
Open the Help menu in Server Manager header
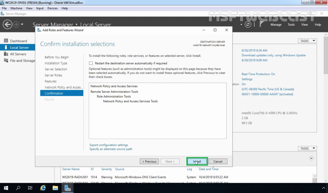[x=318, y=24]
